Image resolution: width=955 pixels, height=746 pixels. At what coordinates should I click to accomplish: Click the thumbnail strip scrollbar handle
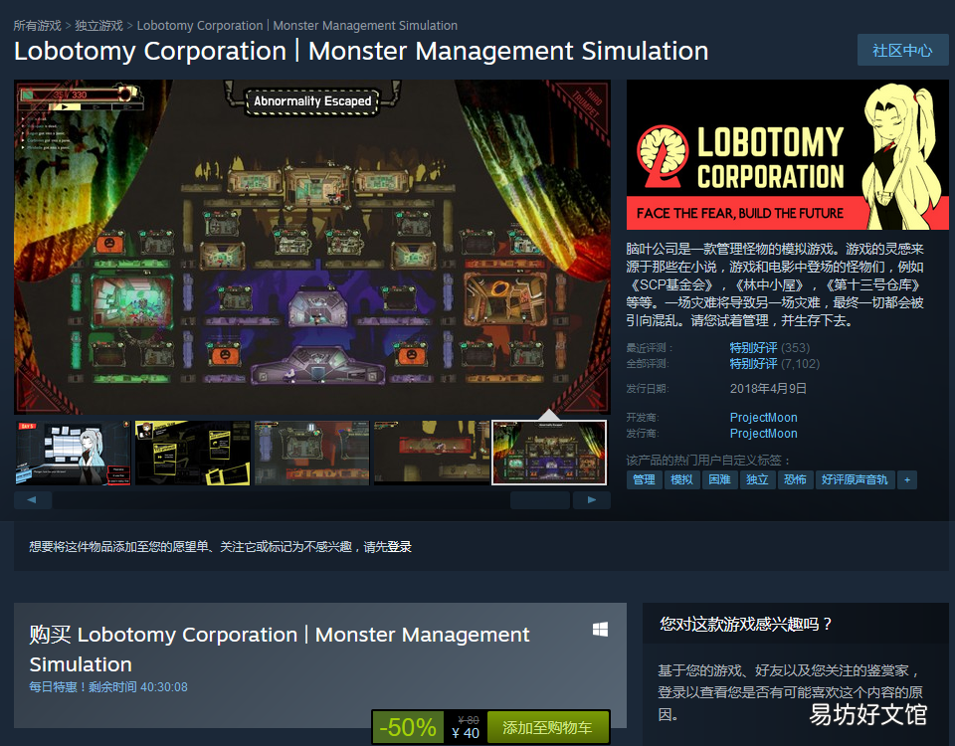[540, 500]
